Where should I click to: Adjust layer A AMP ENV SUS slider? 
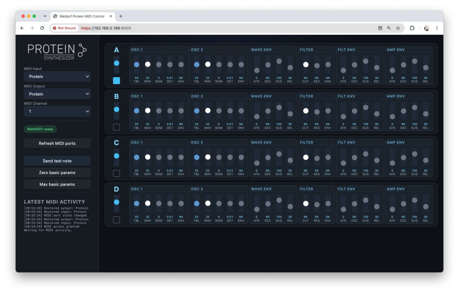point(415,65)
